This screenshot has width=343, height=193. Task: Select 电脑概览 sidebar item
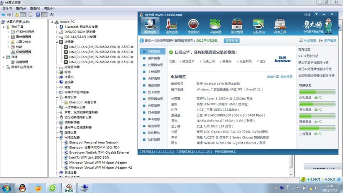tap(153, 51)
